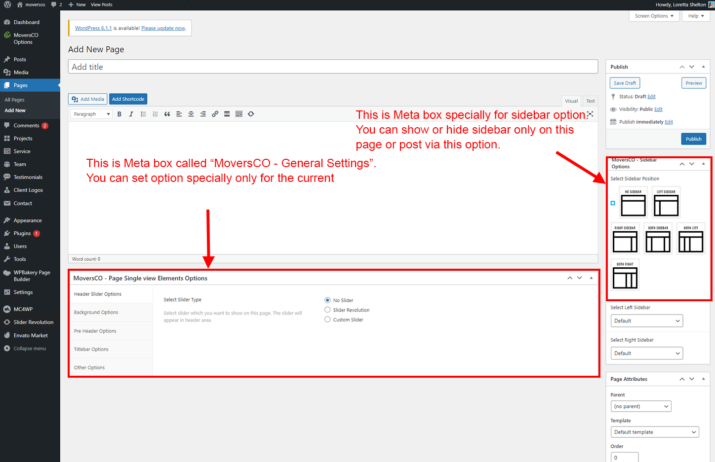Select the Left Sidebar layout thumbnail

click(666, 202)
